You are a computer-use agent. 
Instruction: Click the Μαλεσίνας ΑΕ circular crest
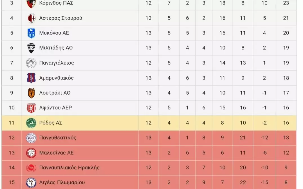tap(31, 153)
